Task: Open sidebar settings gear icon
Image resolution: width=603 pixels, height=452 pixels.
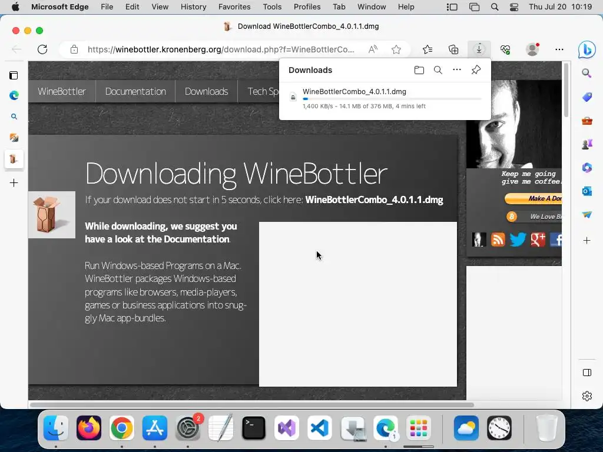Action: click(587, 396)
